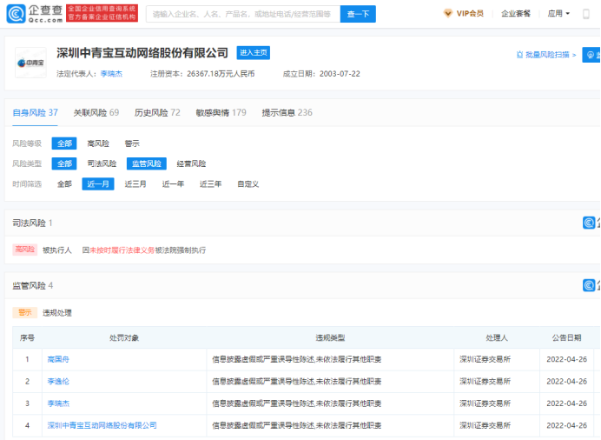Open 企业套餐 in header
601x440 pixels.
[x=516, y=14]
